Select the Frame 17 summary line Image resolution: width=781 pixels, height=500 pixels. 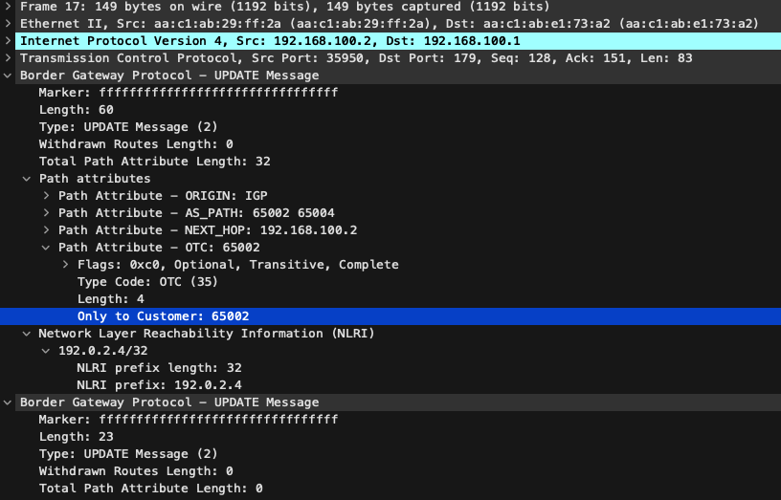coord(285,7)
